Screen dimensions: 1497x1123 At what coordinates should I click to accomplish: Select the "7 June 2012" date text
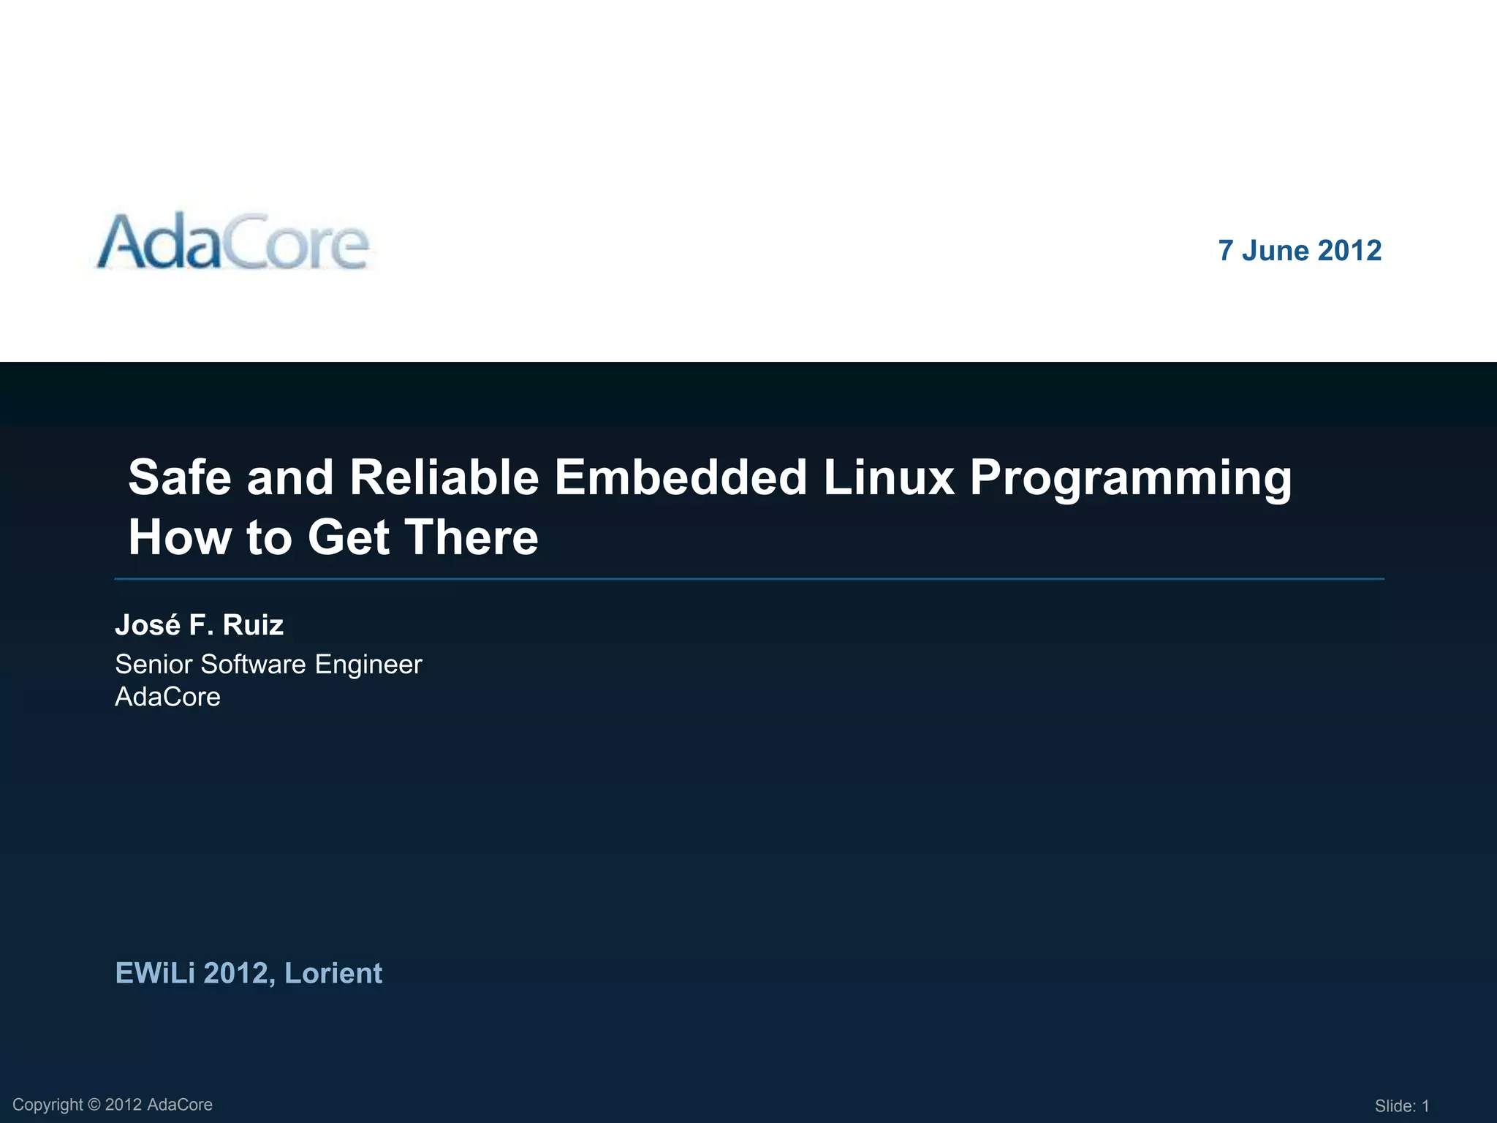[1299, 251]
